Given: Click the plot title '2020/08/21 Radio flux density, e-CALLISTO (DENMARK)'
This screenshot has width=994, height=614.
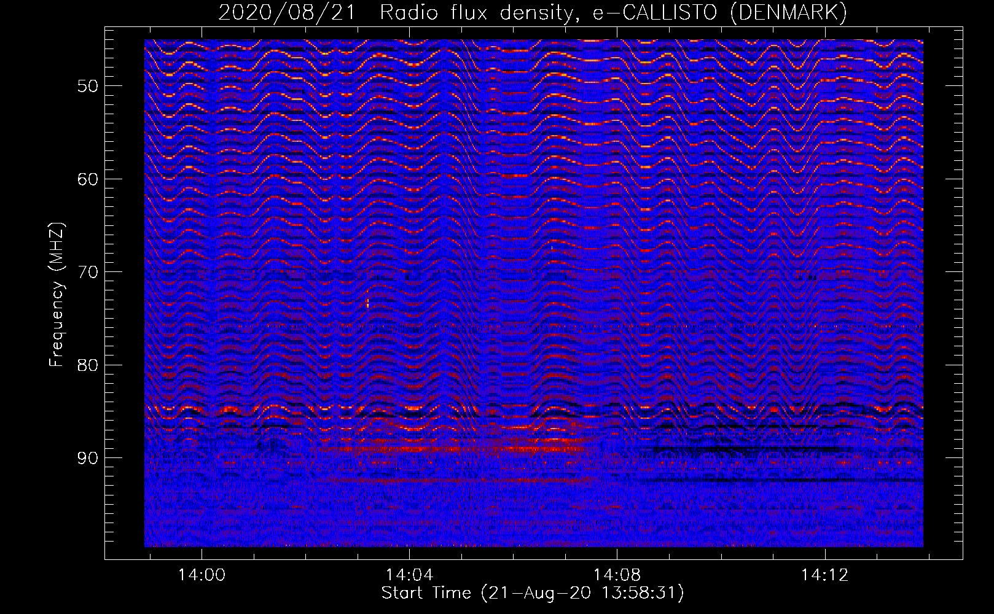Looking at the screenshot, I should pyautogui.click(x=533, y=12).
